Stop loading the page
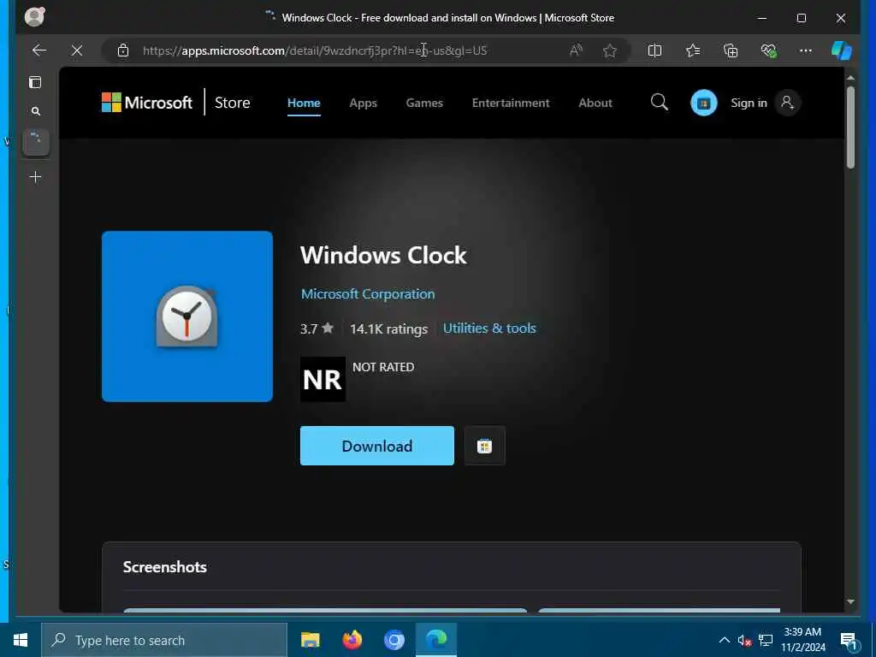 [x=77, y=50]
